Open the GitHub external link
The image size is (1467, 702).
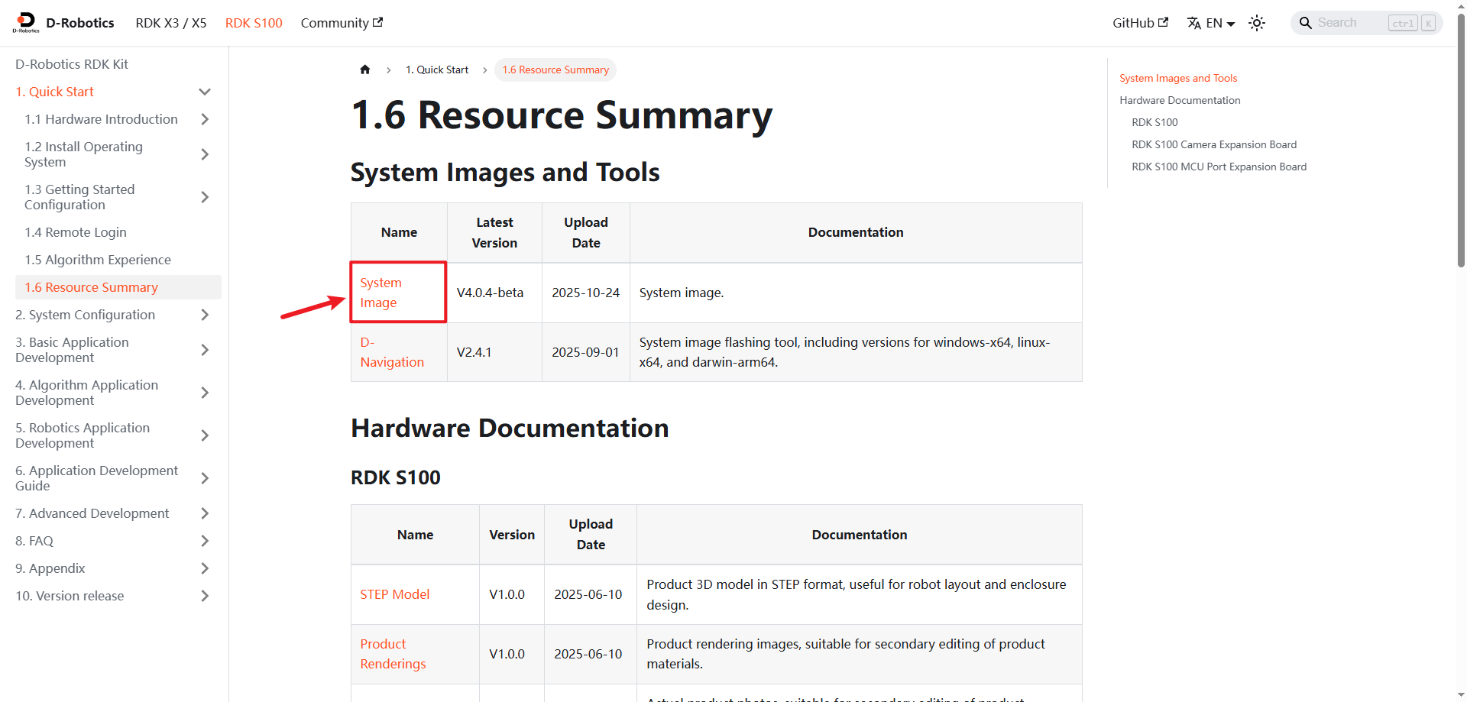(x=1140, y=23)
